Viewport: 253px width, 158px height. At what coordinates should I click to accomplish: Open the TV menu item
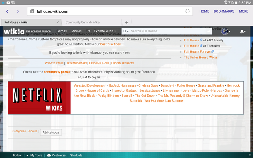coord(88,31)
